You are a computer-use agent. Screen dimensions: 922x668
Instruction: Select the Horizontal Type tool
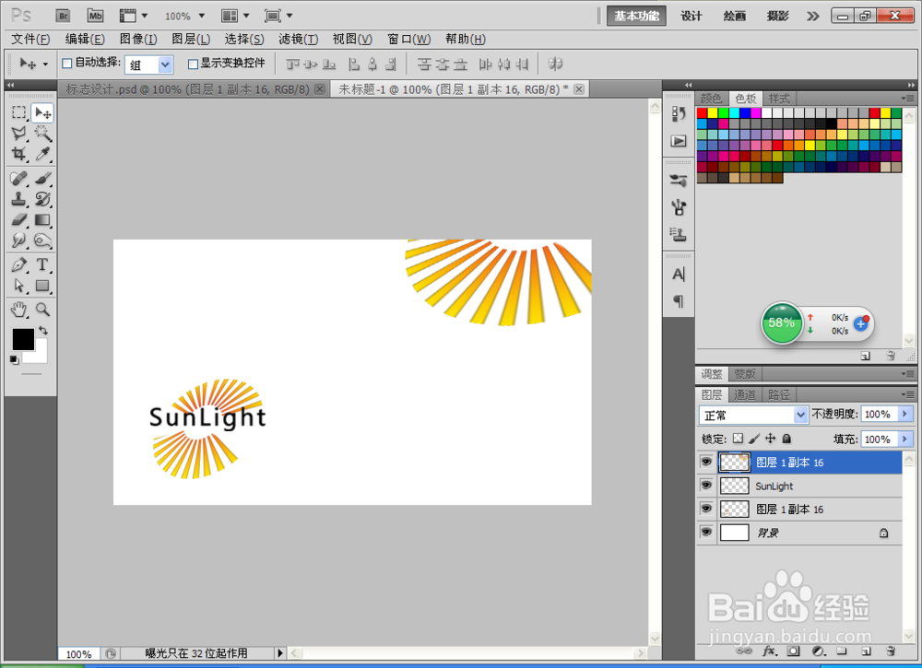[x=43, y=265]
